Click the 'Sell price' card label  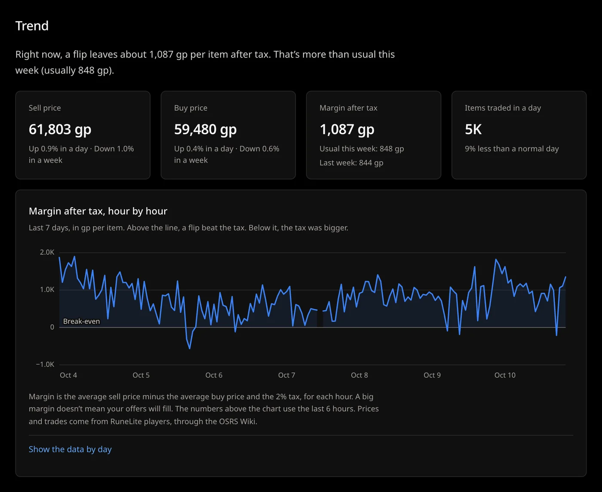[45, 108]
